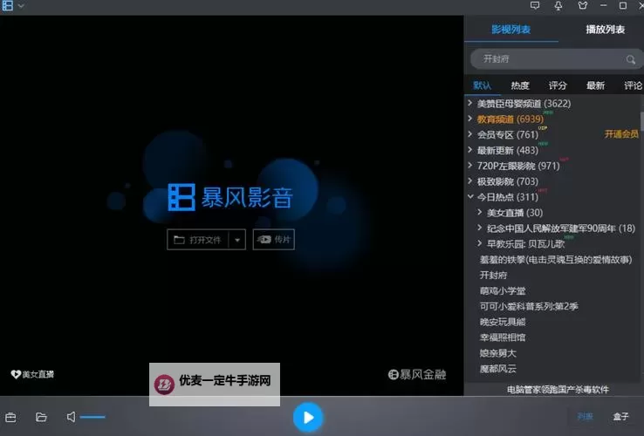This screenshot has width=644, height=436.
Task: Open the toolbox icon in bottom bar
Action: 10,417
